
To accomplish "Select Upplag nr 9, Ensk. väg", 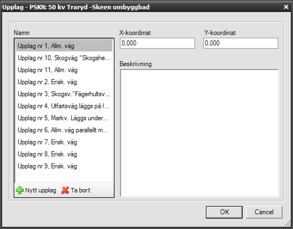I will [x=64, y=166].
